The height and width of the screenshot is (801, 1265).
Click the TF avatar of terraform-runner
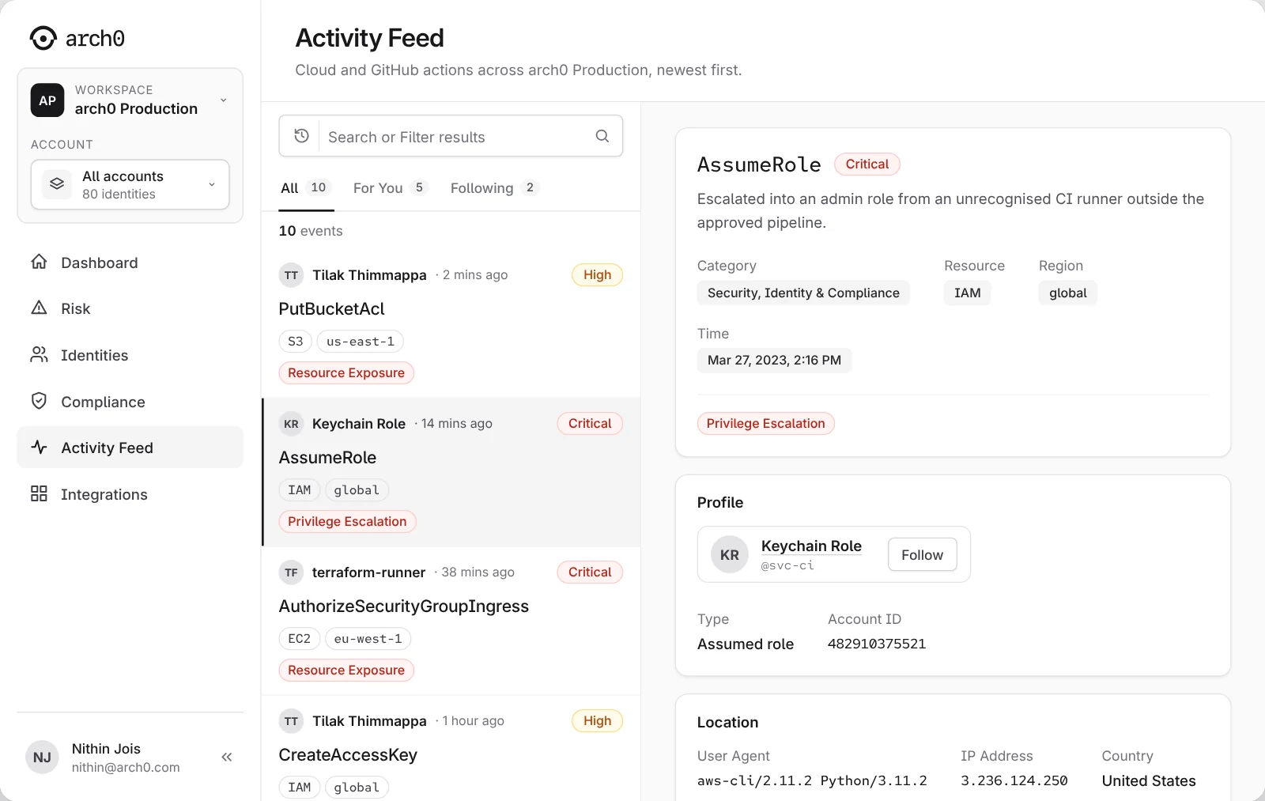292,572
